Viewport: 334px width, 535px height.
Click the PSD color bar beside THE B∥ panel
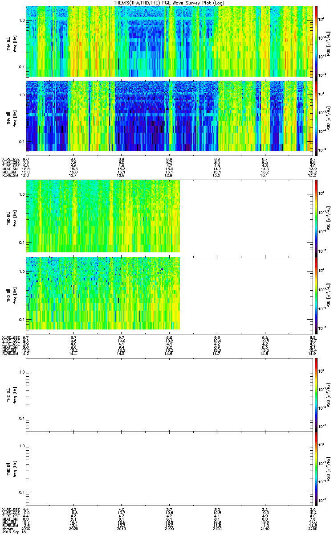[316, 468]
